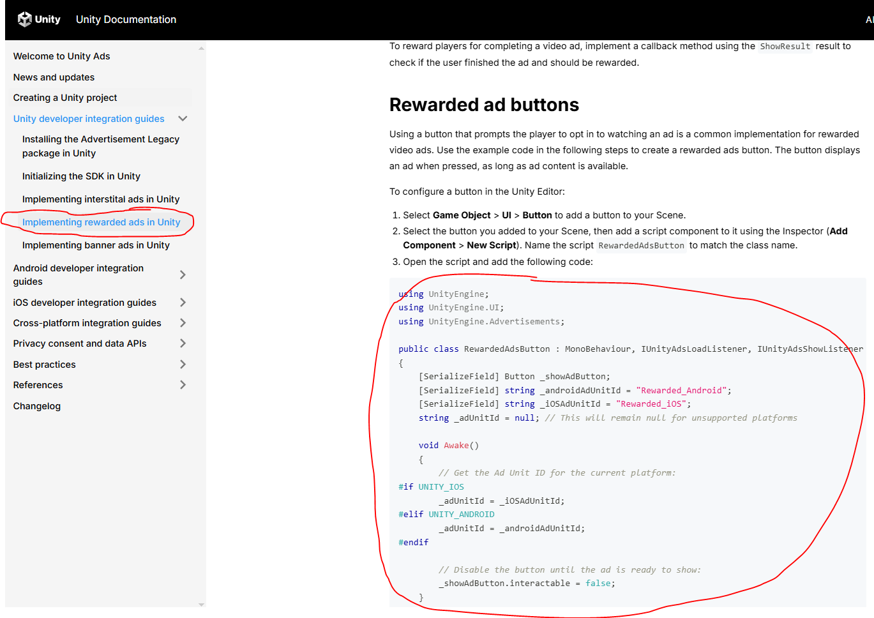874x618 pixels.
Task: Open Installing the Advertisement Legacy package in Unity
Action: pos(101,146)
